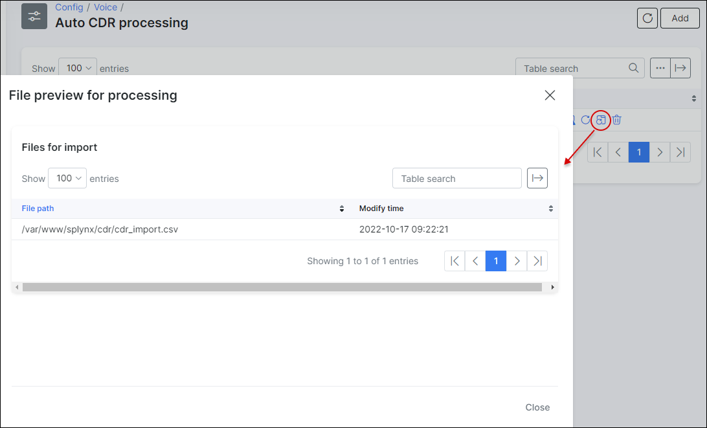Click the dialog's Table search field

click(456, 178)
